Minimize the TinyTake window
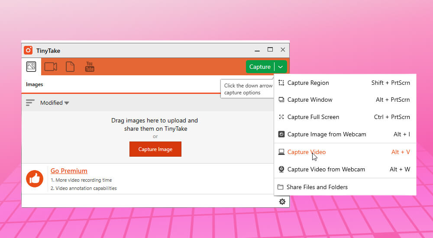433x238 pixels. pyautogui.click(x=257, y=50)
